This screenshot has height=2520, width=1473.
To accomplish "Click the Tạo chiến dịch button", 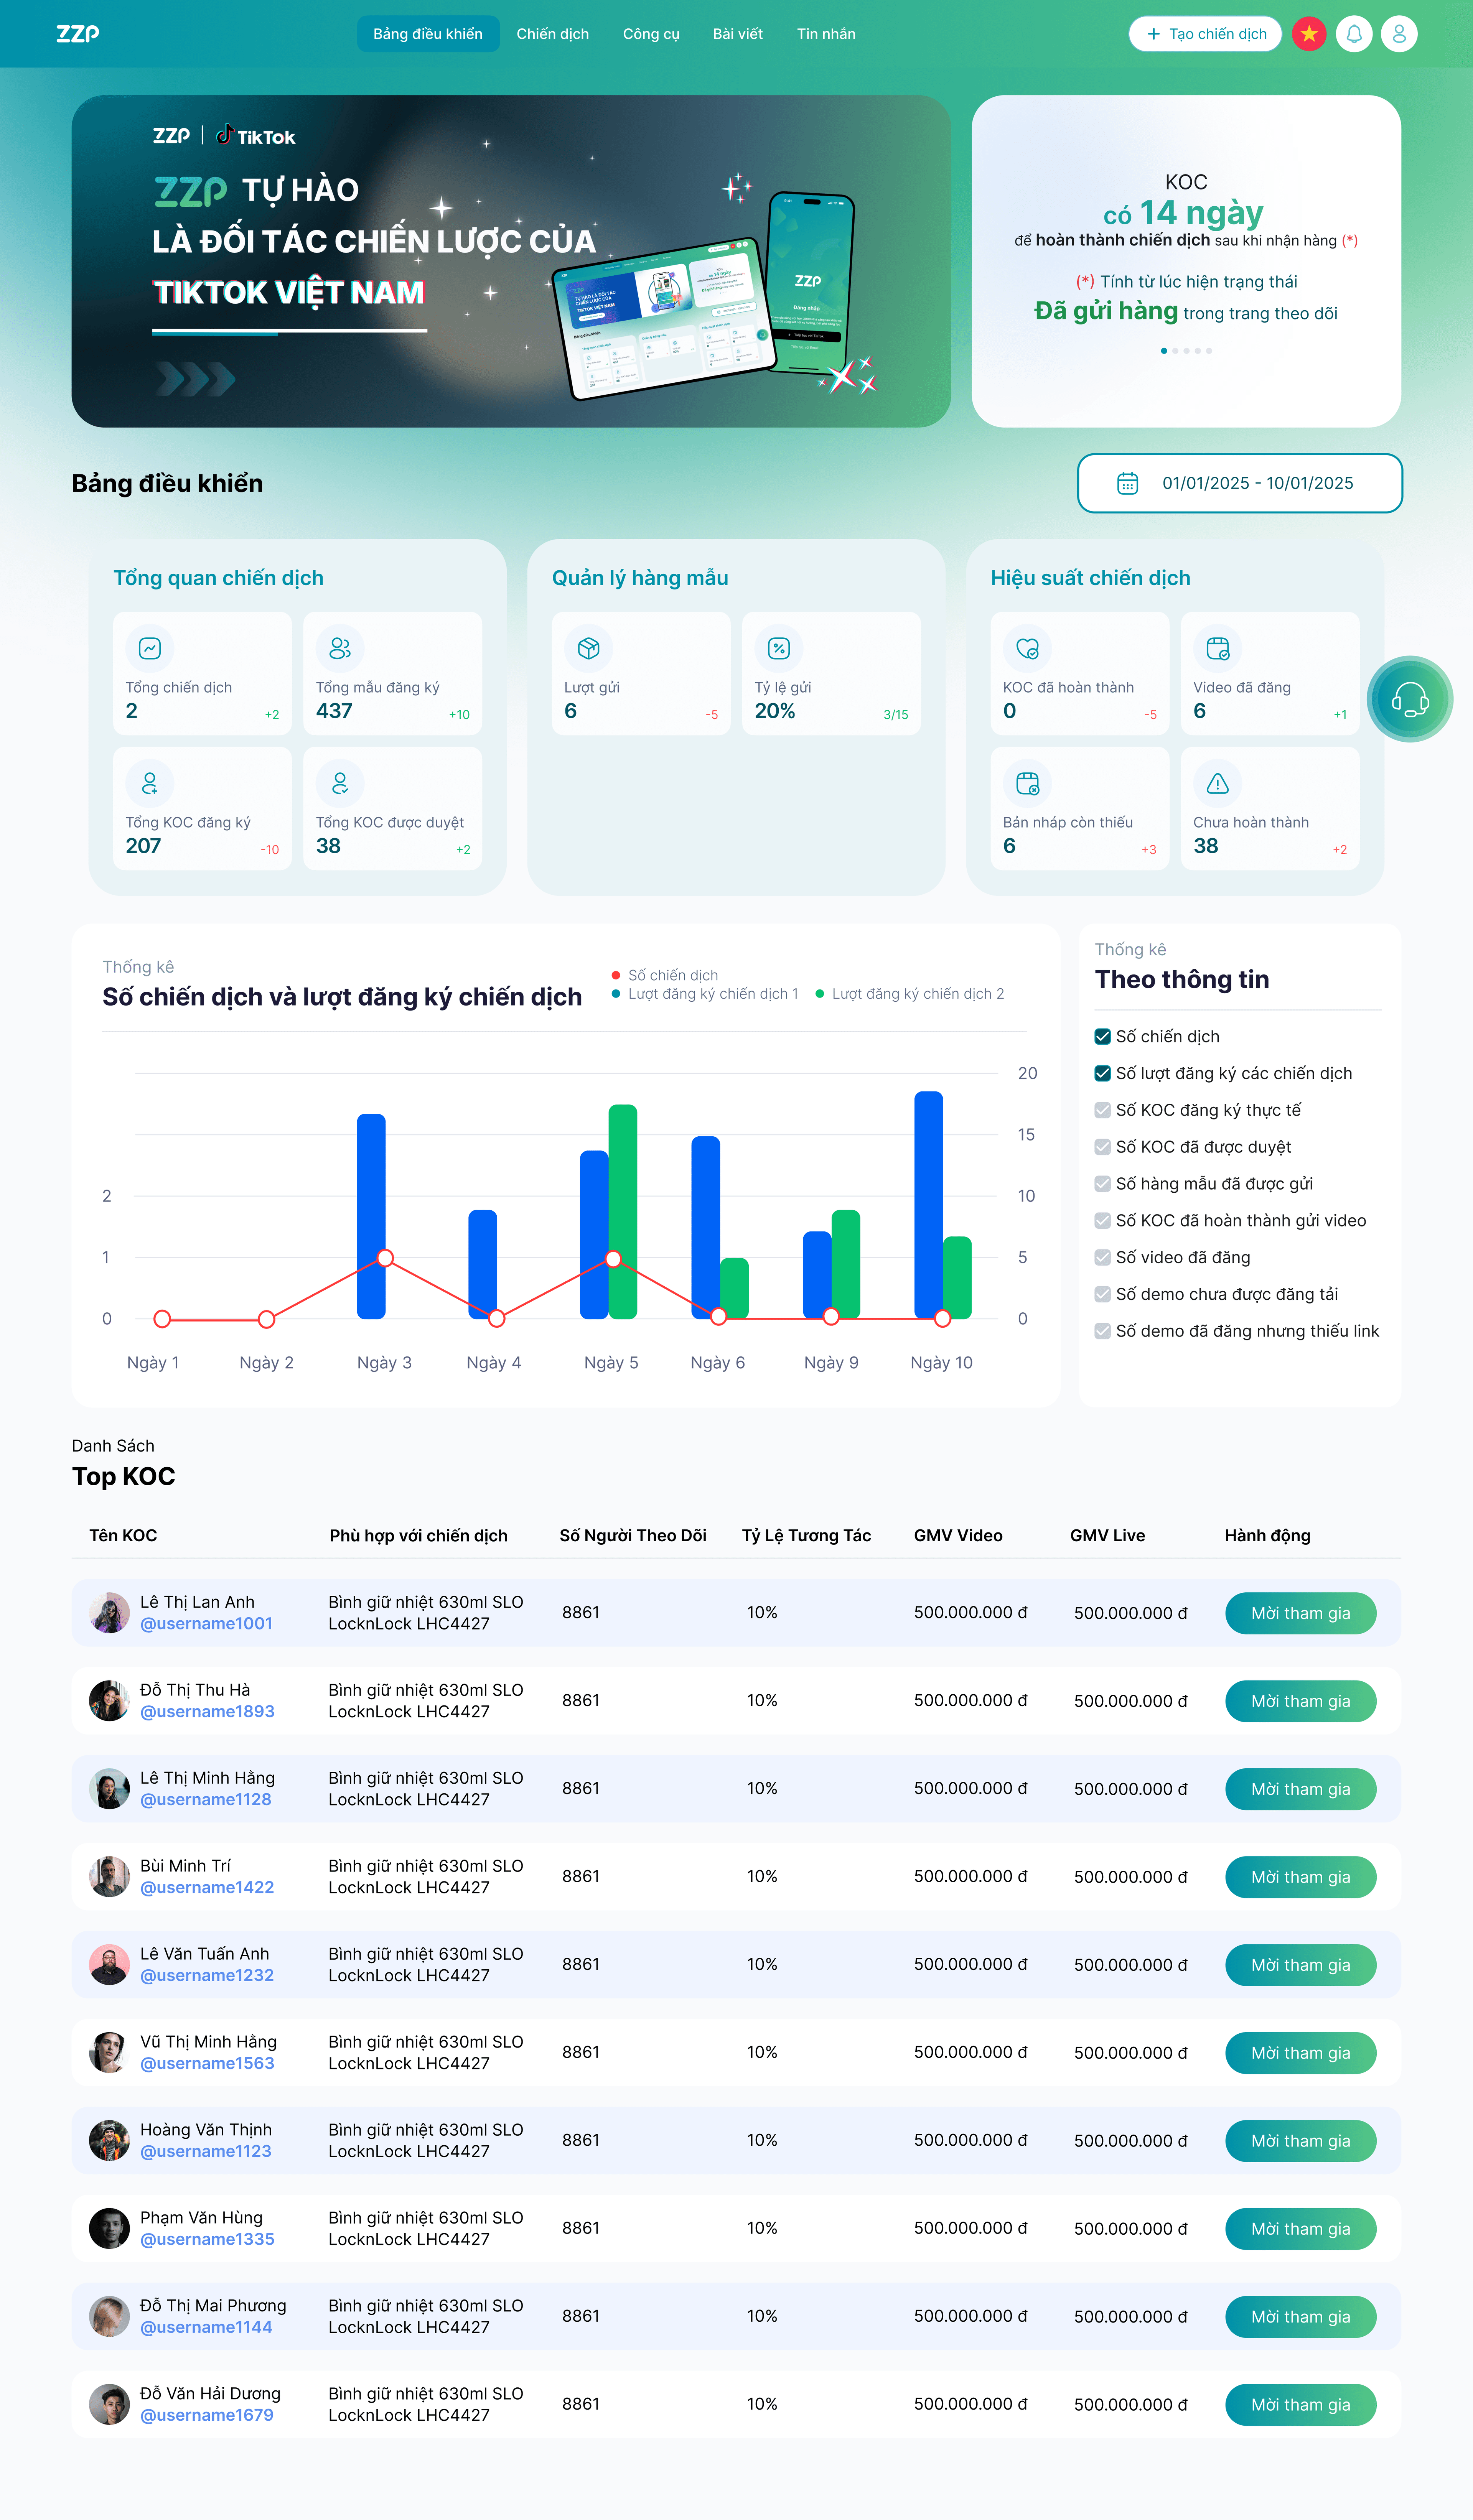I will coord(1205,34).
